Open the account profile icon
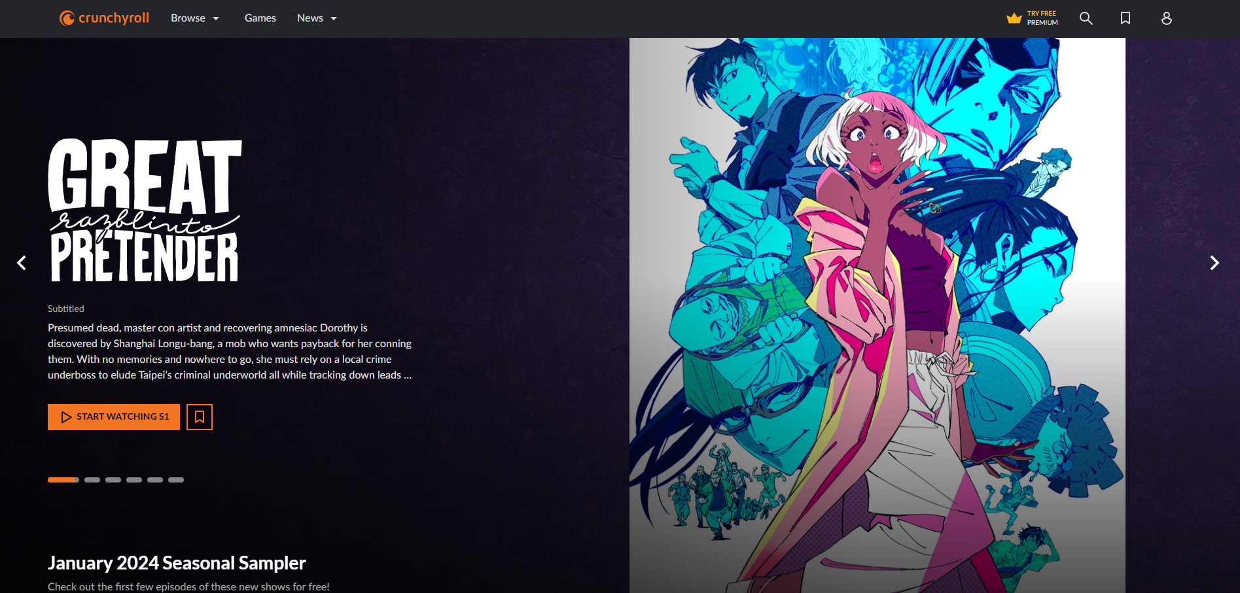This screenshot has width=1240, height=593. coord(1166,18)
